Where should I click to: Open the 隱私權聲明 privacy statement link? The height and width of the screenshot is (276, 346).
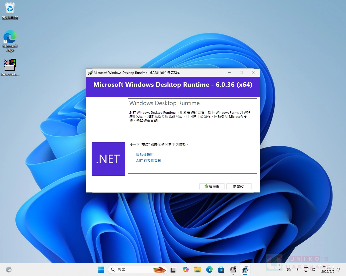click(x=145, y=154)
